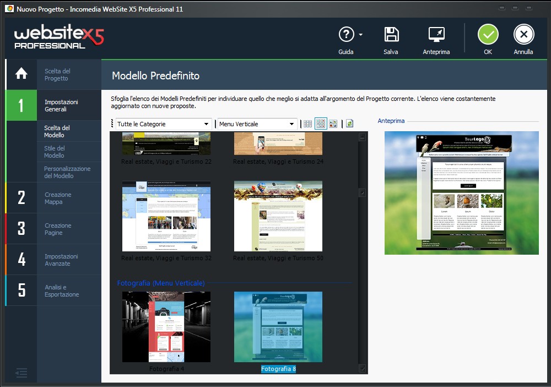This screenshot has height=387, width=551.
Task: Select step 1 green number tile
Action: (21, 105)
